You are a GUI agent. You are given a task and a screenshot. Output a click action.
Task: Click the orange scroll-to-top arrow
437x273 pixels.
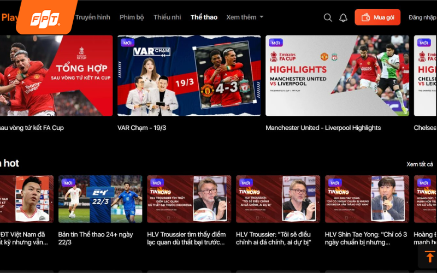[x=429, y=257]
